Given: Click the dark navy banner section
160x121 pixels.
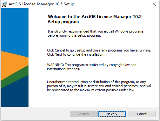Looking at the screenshot, I should 15,95.
